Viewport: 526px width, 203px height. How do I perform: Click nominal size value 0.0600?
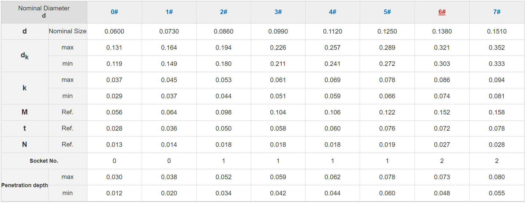coord(114,31)
